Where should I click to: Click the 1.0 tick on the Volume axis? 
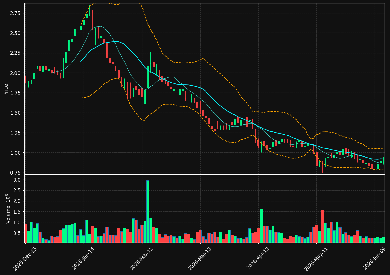tap(18, 222)
